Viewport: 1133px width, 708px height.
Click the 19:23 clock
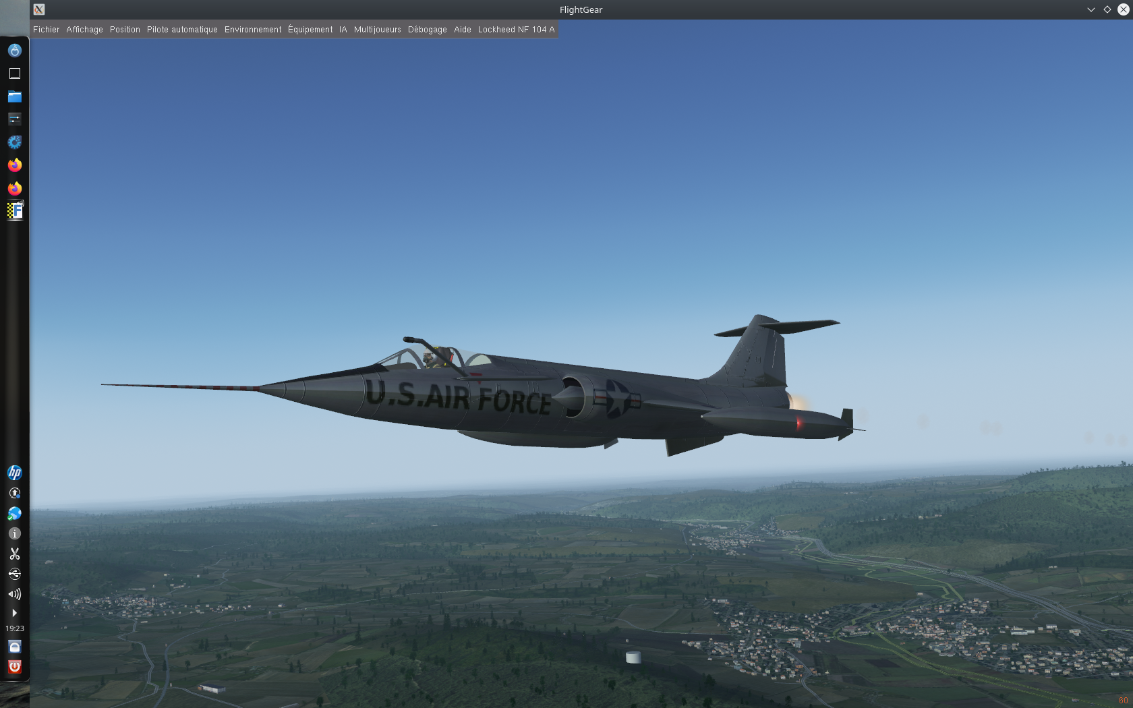pos(14,628)
